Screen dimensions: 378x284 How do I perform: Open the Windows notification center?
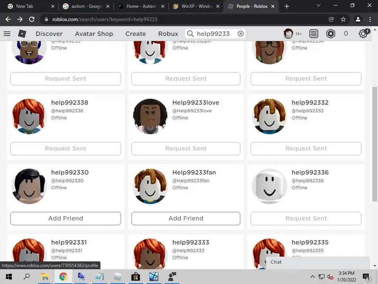click(x=367, y=277)
